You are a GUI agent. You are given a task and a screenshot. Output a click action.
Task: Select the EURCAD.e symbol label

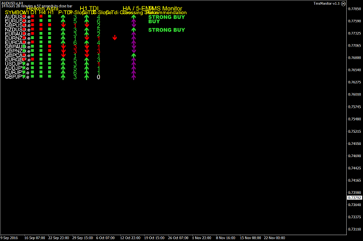(x=17, y=42)
